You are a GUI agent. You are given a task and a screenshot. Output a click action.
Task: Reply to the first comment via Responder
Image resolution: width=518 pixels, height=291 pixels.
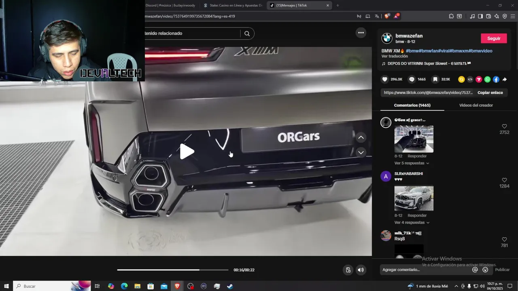point(417,156)
